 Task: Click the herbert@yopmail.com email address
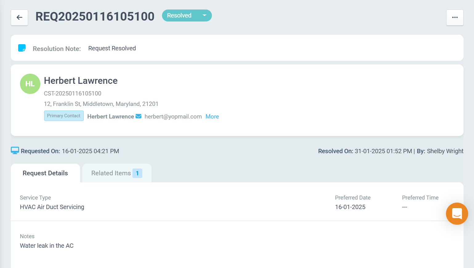click(x=173, y=117)
